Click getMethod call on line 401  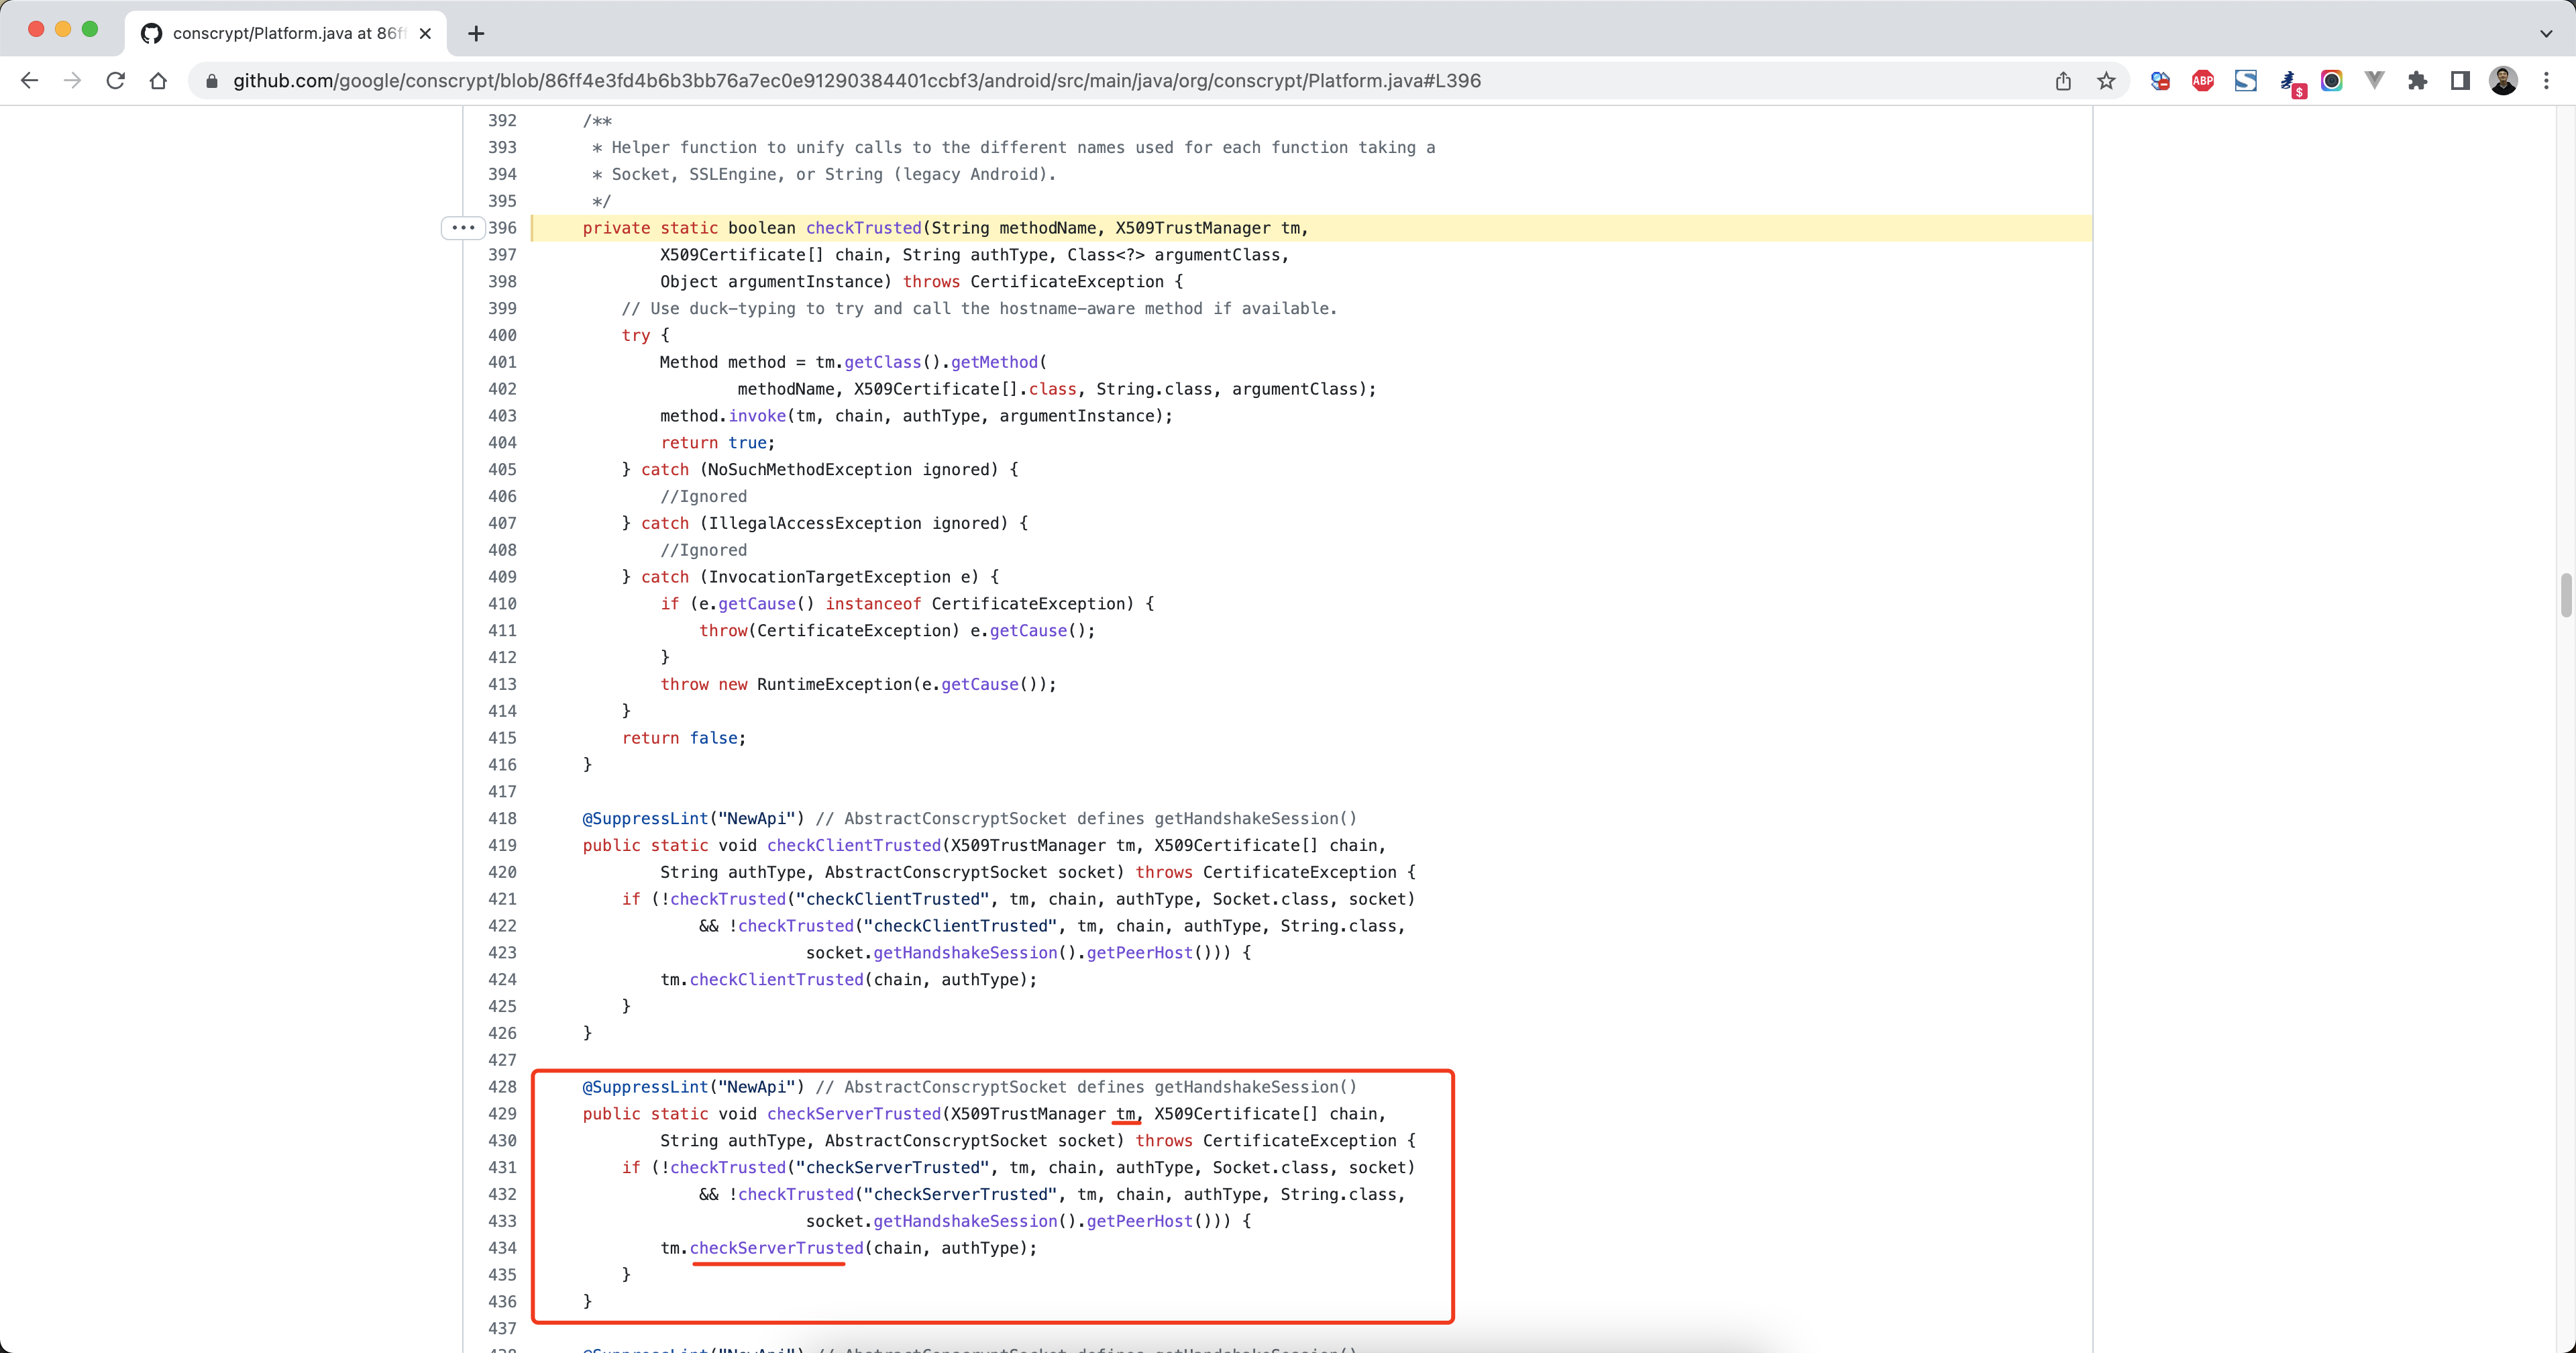pyautogui.click(x=994, y=362)
